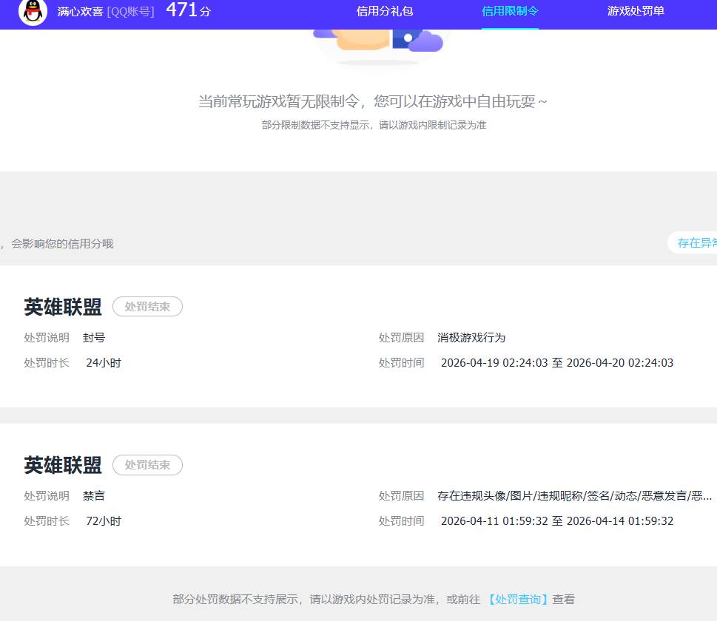Switch to the 信用限制令 tab
The height and width of the screenshot is (621, 717).
pyautogui.click(x=510, y=11)
